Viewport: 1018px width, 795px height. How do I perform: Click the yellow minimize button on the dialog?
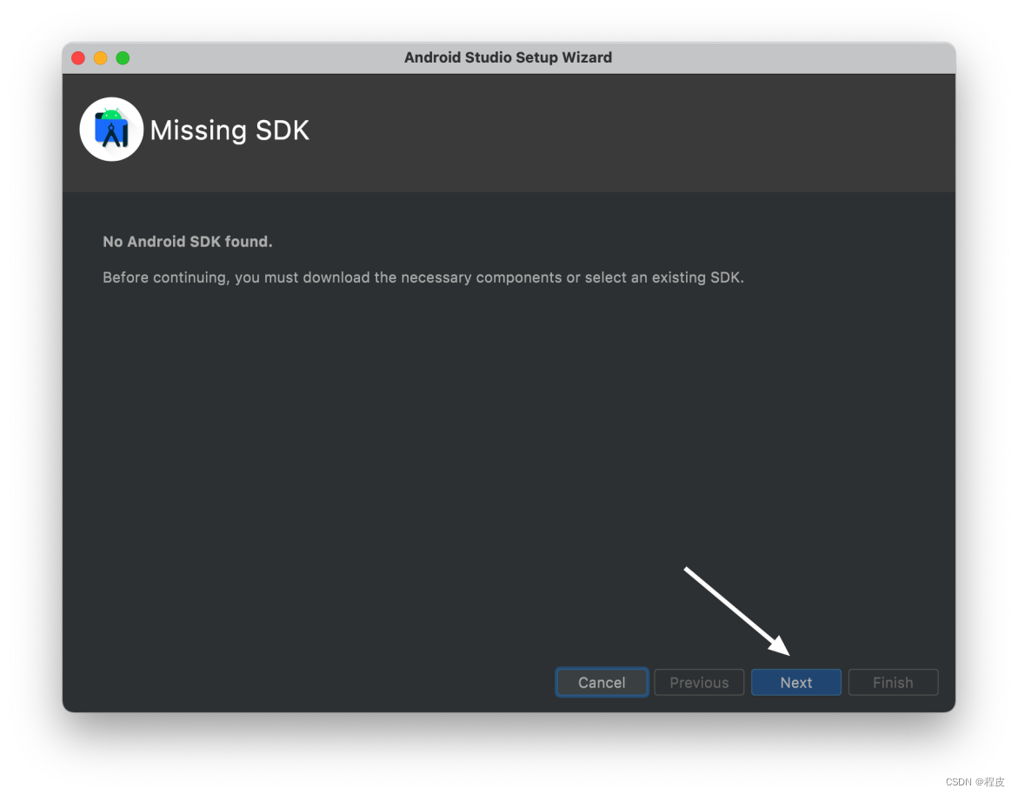coord(100,57)
